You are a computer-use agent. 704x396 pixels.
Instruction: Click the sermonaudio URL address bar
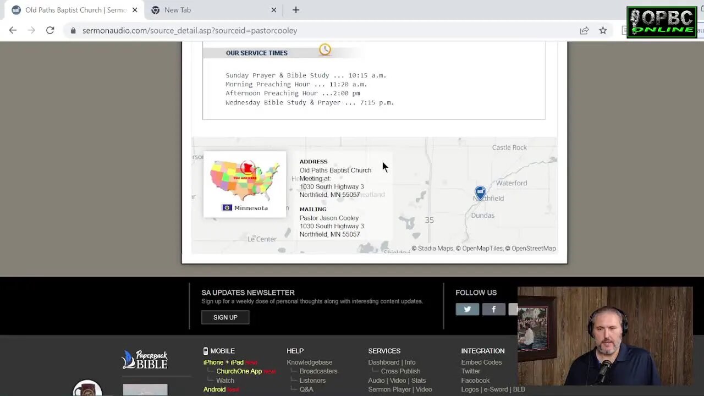click(190, 31)
